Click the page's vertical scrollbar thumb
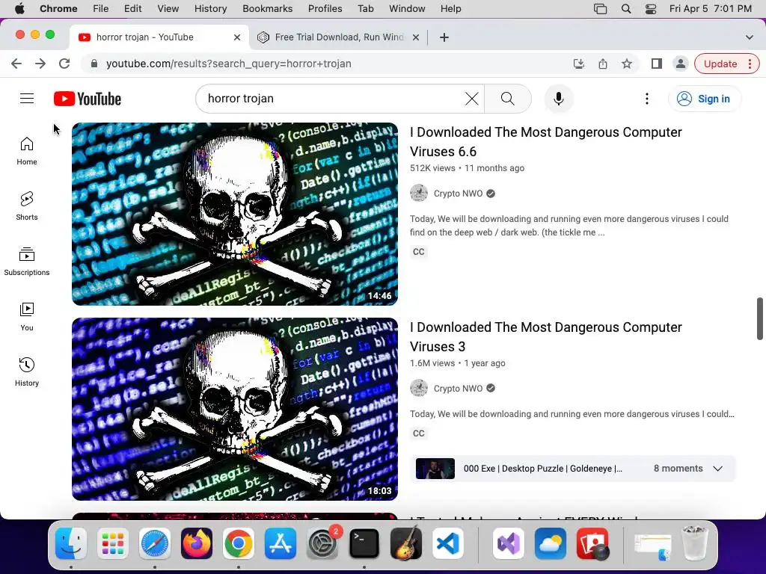 760,318
